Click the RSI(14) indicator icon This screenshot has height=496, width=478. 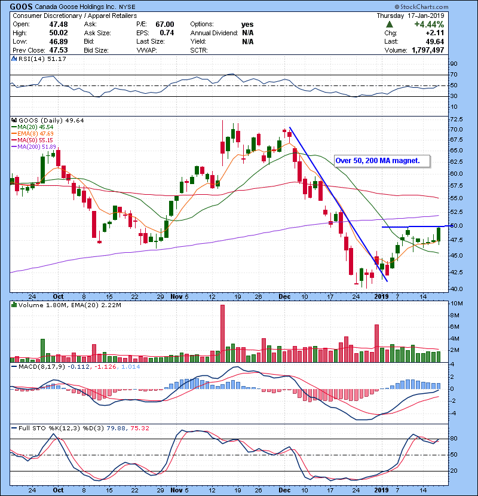point(14,59)
